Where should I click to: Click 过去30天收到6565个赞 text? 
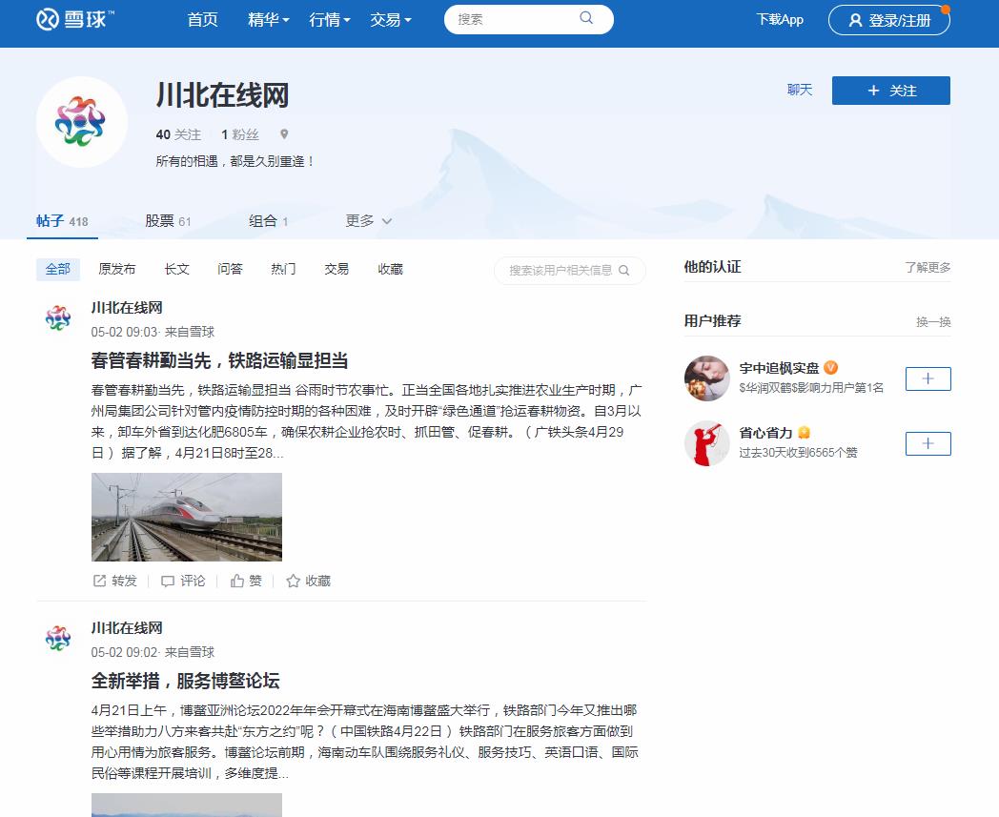(x=798, y=453)
